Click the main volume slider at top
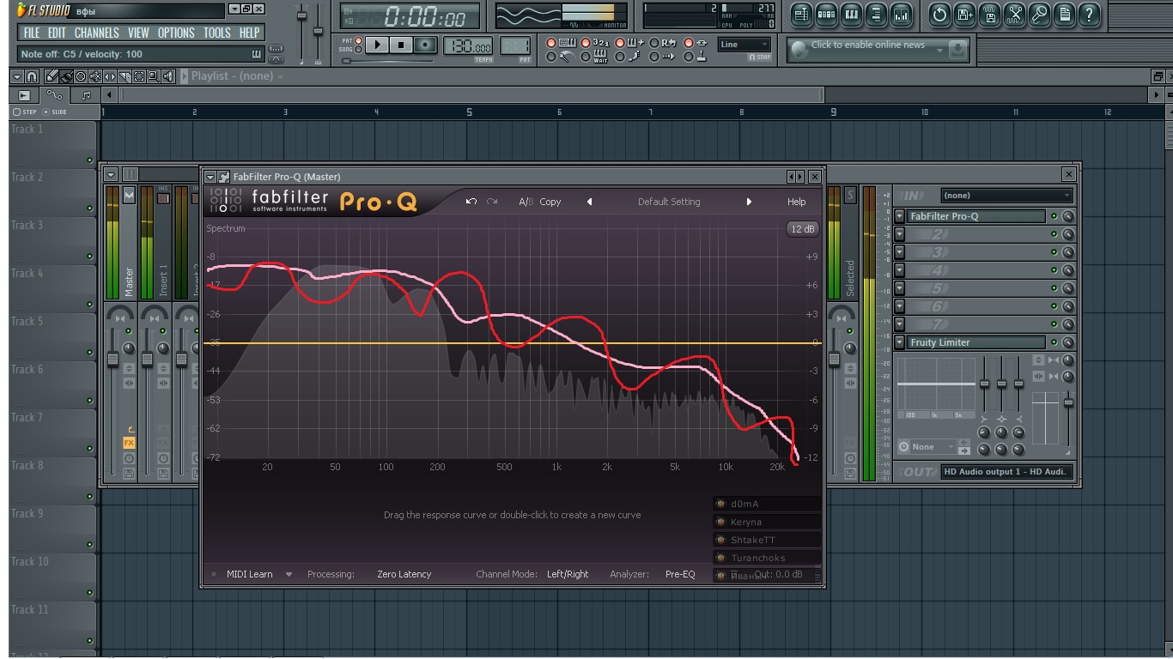 (x=301, y=15)
